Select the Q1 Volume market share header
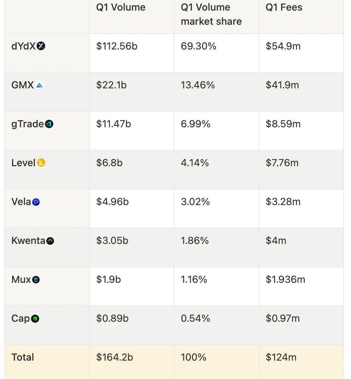351x379 pixels. tap(211, 14)
